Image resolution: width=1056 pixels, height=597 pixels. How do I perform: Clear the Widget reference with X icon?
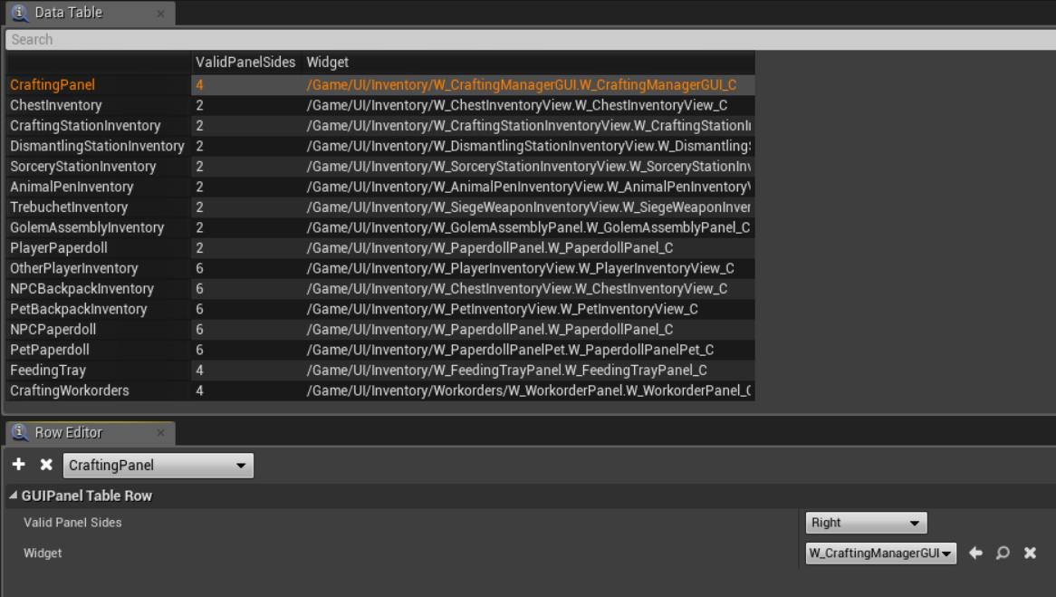pos(1030,553)
